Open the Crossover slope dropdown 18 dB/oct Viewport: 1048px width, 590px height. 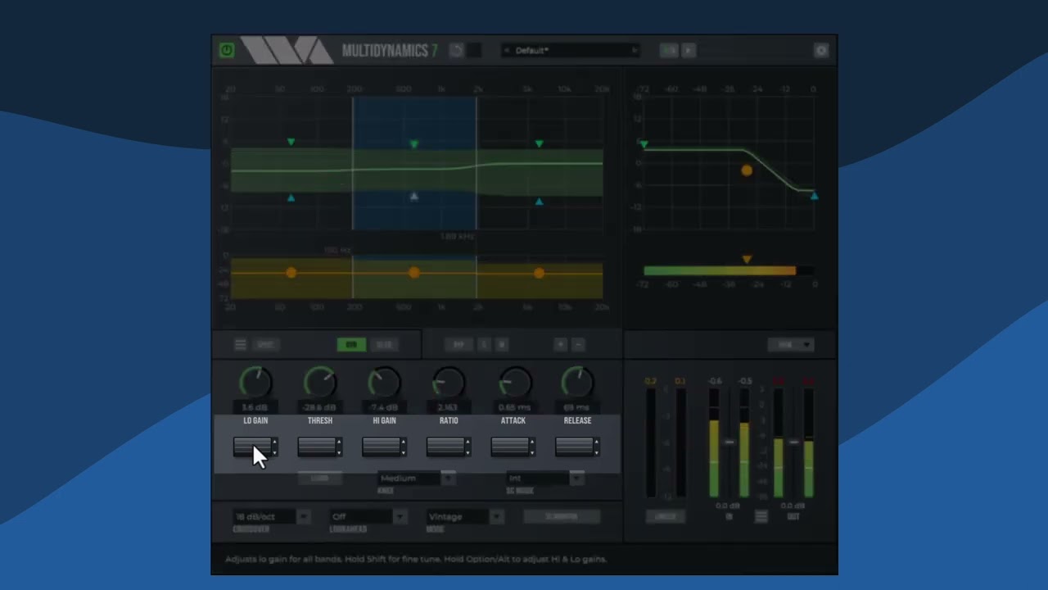tap(271, 517)
